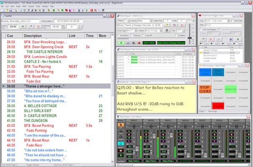Open the WavPlayer Action dropdown

pyautogui.click(x=151, y=21)
